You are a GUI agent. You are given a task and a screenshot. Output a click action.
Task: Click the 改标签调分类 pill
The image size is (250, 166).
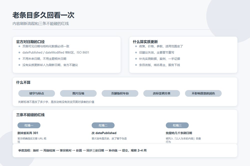tap(162, 93)
